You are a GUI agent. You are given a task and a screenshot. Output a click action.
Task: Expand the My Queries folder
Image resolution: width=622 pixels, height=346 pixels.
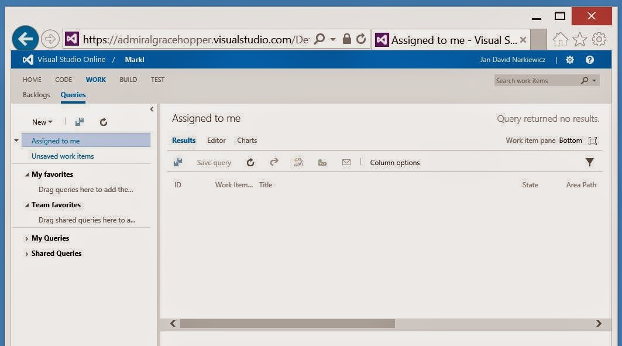tap(26, 238)
